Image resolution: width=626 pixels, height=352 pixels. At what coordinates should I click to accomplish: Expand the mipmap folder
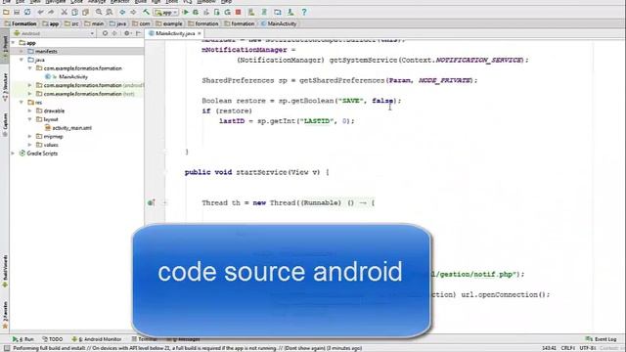[30, 136]
